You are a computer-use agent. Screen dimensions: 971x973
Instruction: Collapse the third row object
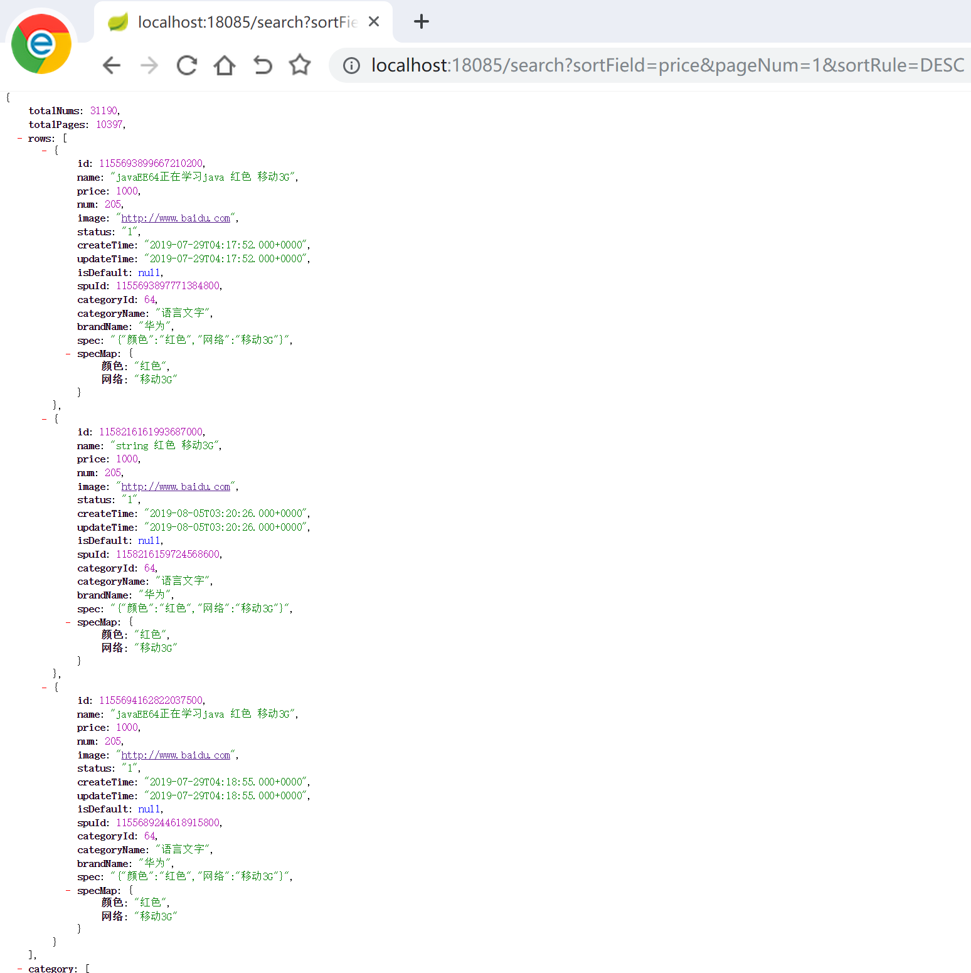(44, 688)
